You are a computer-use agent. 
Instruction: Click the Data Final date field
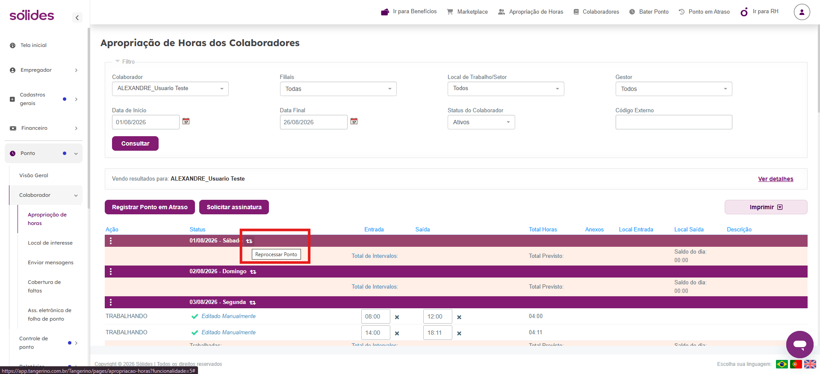pyautogui.click(x=313, y=122)
